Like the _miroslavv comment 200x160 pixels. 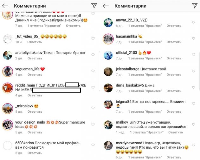tap(93, 108)
